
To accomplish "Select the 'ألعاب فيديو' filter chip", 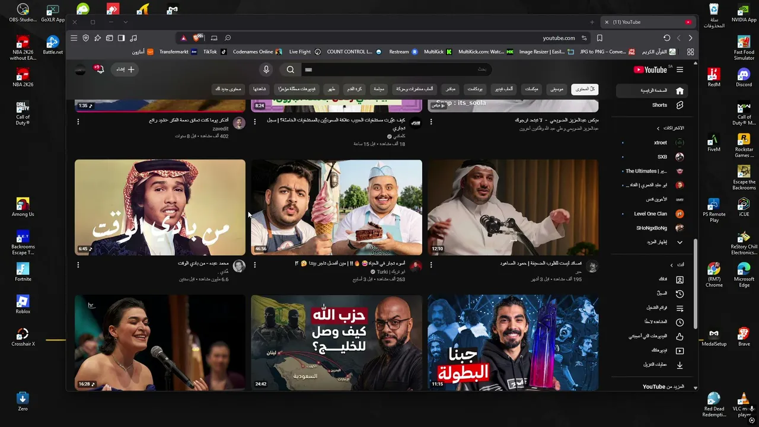I will 503,89.
